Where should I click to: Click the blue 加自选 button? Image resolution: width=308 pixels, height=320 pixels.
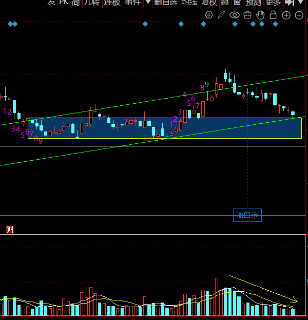point(247,215)
